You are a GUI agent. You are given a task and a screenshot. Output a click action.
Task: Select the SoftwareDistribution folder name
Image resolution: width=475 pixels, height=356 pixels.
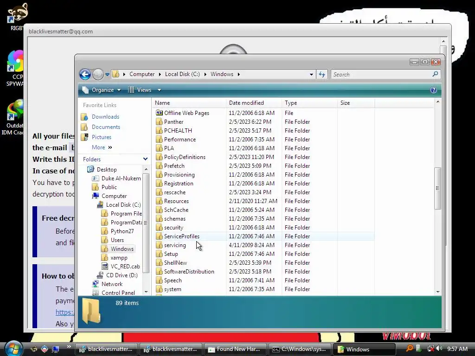189,272
